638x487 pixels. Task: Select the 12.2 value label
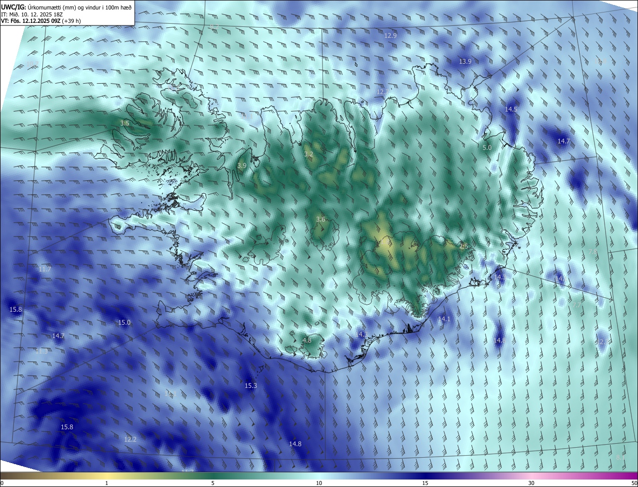pos(130,440)
